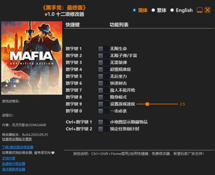
Task: Adjust the game speed slider at 2.5
Action: 147,104
